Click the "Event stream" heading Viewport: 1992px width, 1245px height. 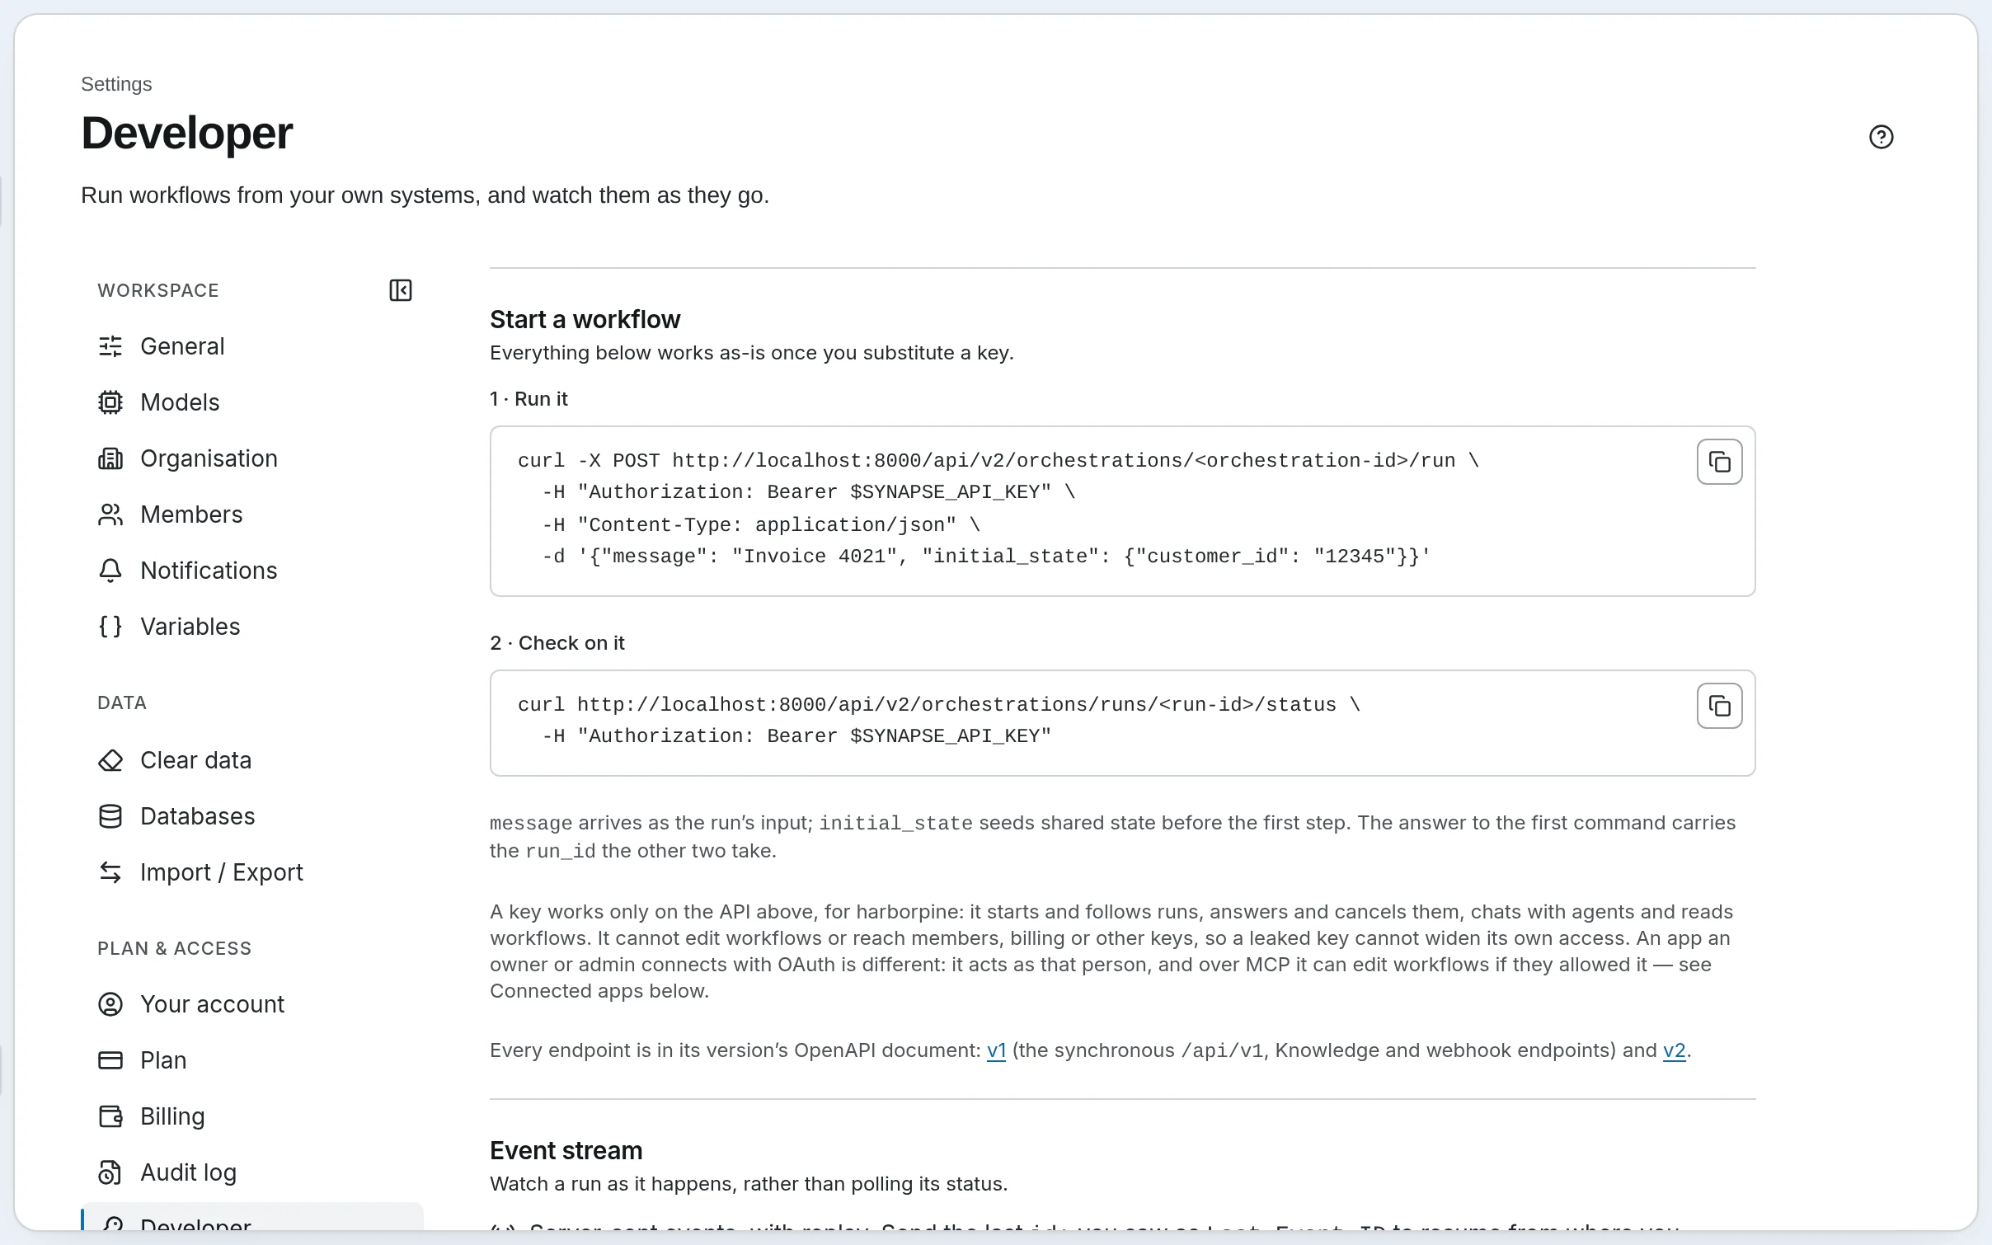pos(566,1150)
